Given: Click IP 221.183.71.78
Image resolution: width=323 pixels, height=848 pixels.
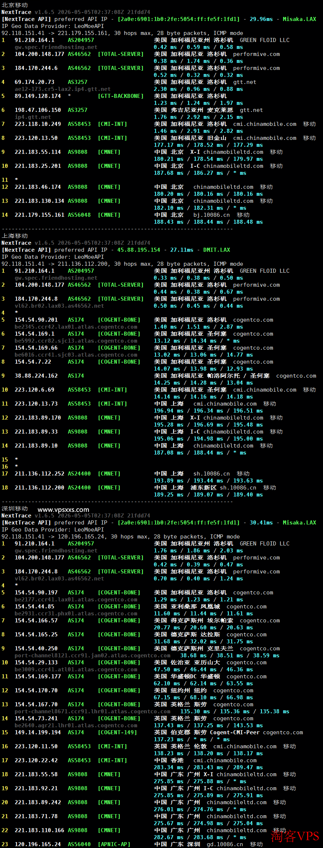Looking at the screenshot, I should 36,816.
